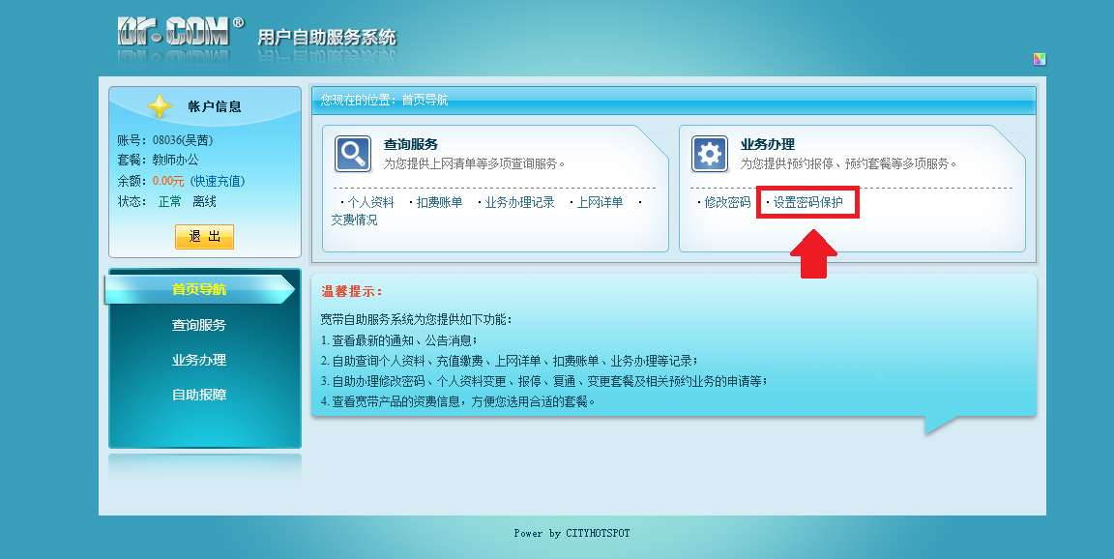Click the 快速充值 quick recharge link
This screenshot has width=1114, height=559.
click(217, 181)
